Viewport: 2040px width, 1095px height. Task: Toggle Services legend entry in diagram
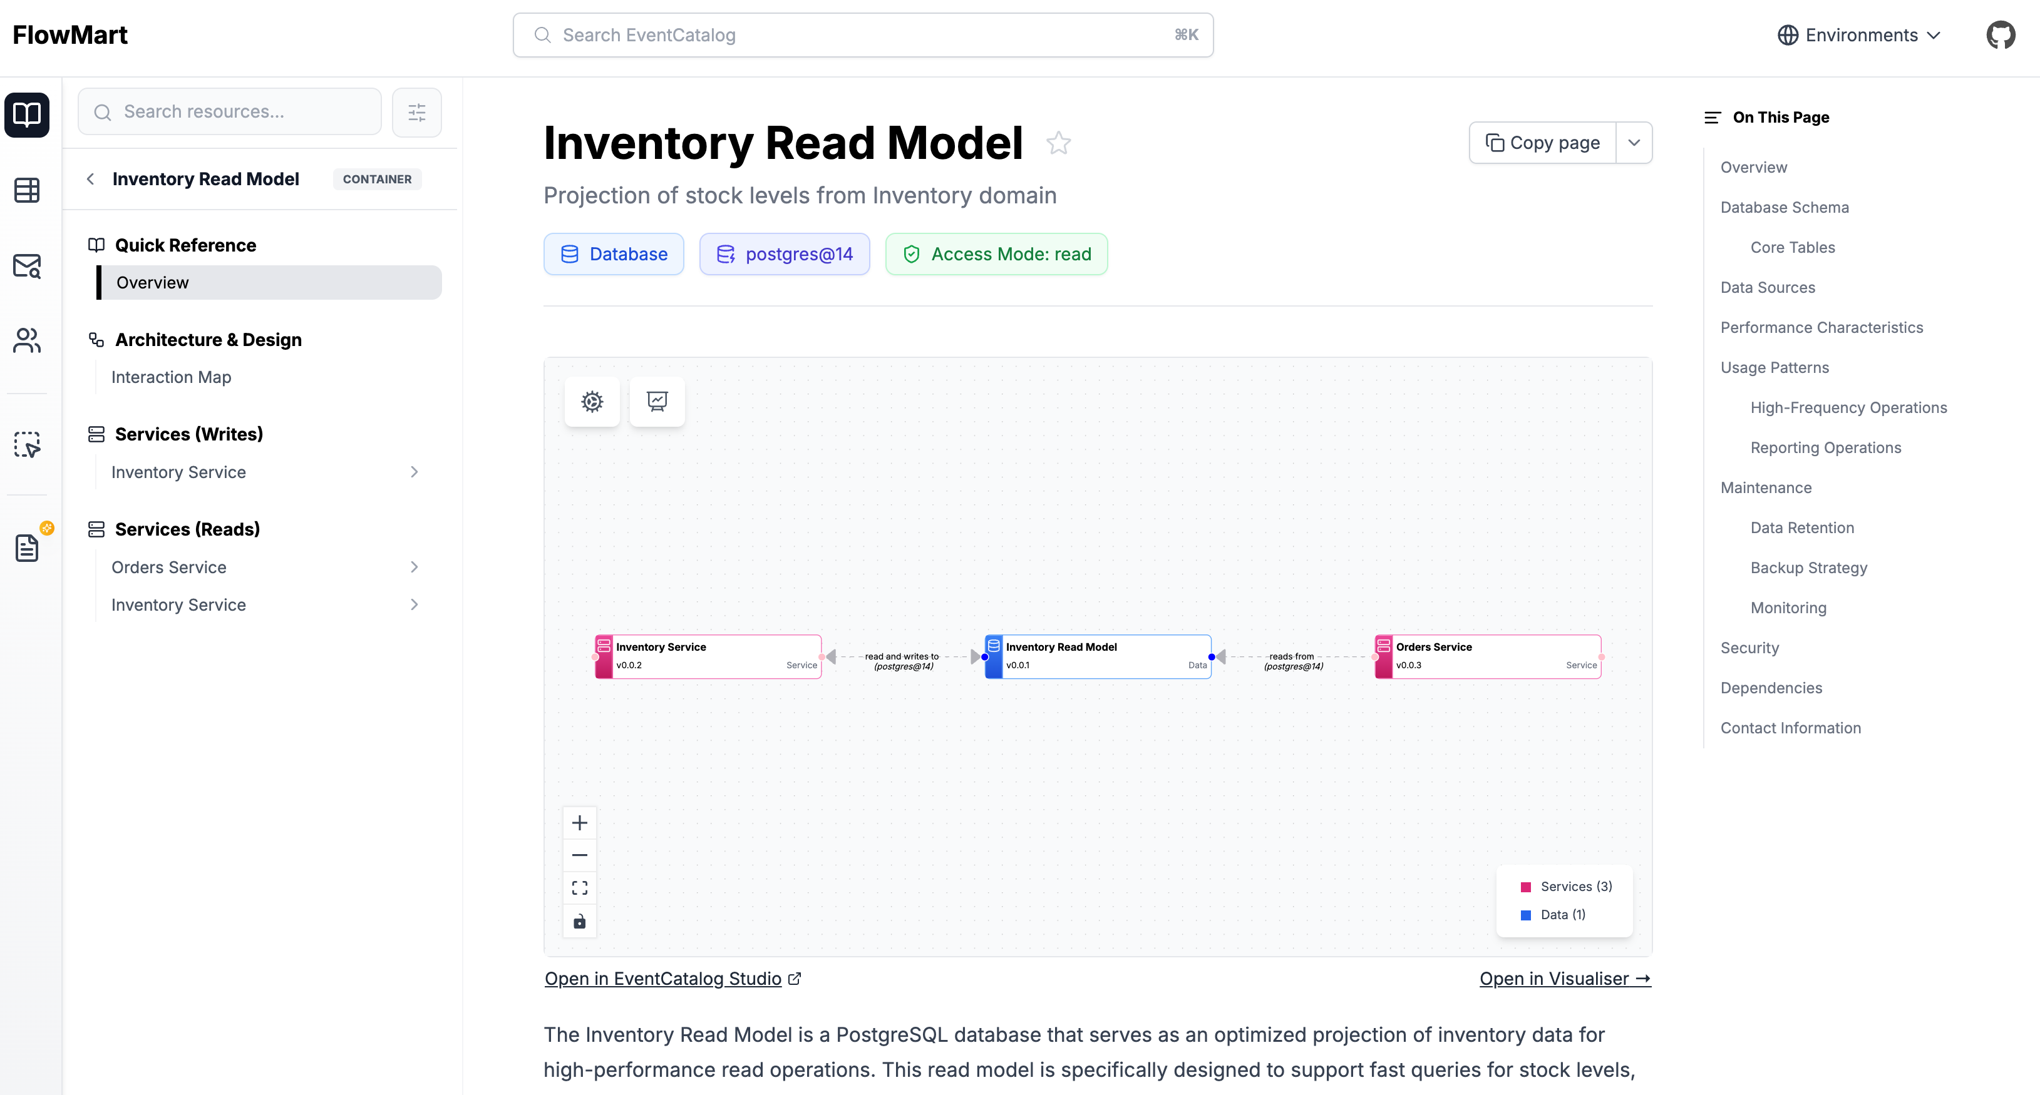(1565, 886)
